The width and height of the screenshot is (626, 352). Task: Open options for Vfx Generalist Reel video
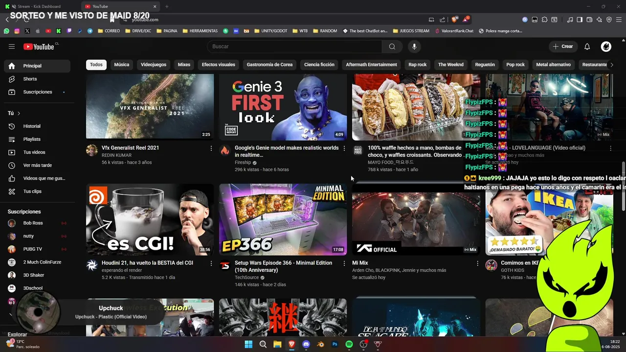211,148
